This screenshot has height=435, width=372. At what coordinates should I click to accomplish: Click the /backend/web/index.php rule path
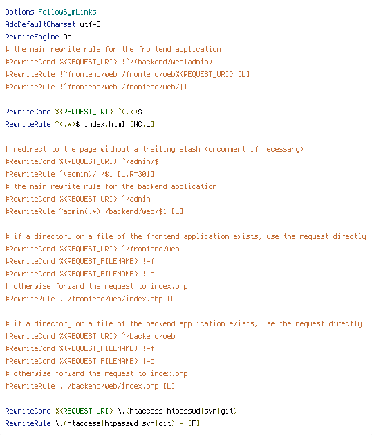[113, 386]
